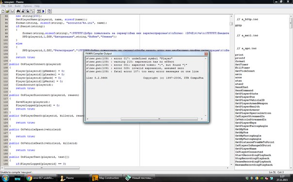
Task: Click 'GetPlayerState' in the function list
Action: coord(246,94)
